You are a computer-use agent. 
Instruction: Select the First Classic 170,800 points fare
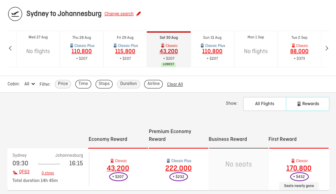[x=299, y=168]
